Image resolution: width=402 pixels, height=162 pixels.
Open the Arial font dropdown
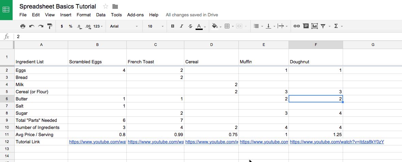point(124,26)
